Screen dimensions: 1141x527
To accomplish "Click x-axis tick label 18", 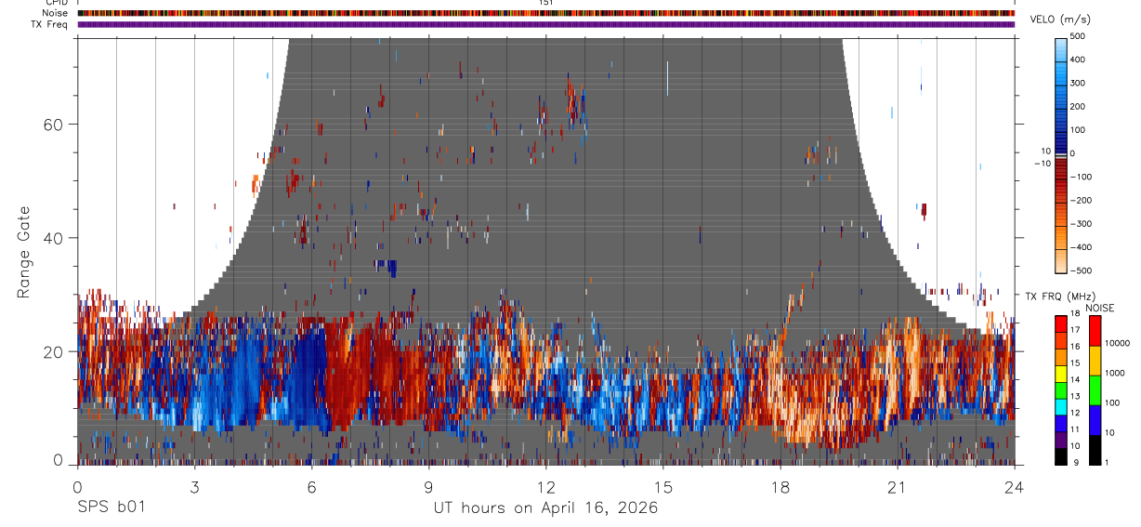I will pos(780,487).
